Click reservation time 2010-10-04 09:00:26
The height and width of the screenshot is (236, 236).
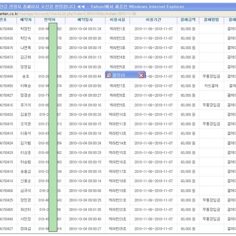85,67
